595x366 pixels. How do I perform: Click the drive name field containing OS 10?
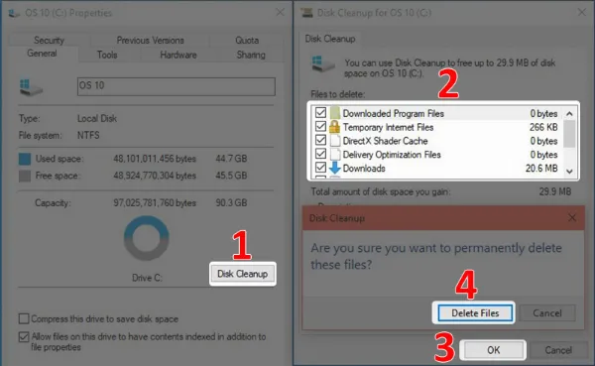point(177,86)
